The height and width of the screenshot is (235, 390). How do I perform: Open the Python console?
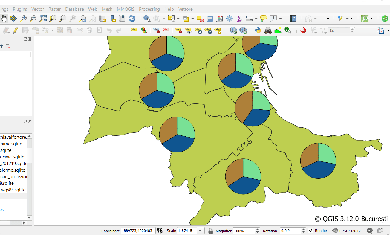click(x=258, y=30)
